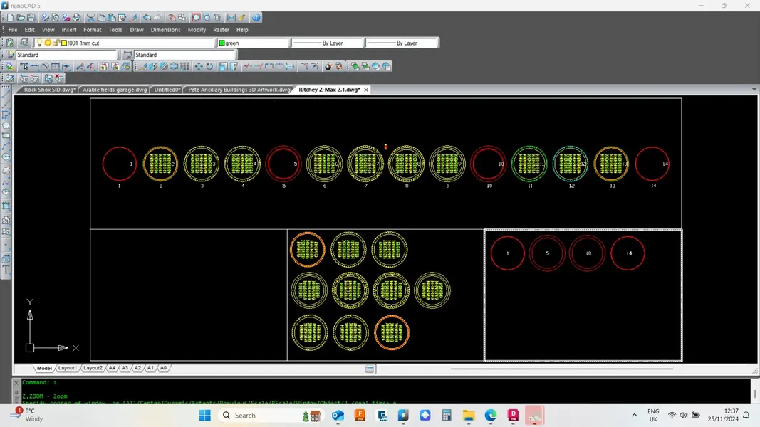Save the drawing with the floppy disk icon
The image size is (760, 427).
pyautogui.click(x=31, y=17)
